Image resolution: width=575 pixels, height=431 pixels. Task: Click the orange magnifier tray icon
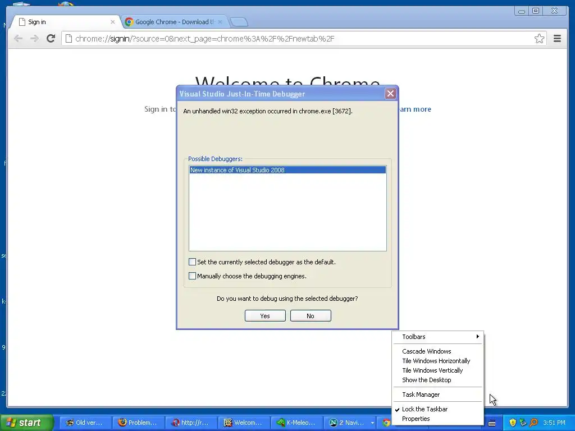533,423
